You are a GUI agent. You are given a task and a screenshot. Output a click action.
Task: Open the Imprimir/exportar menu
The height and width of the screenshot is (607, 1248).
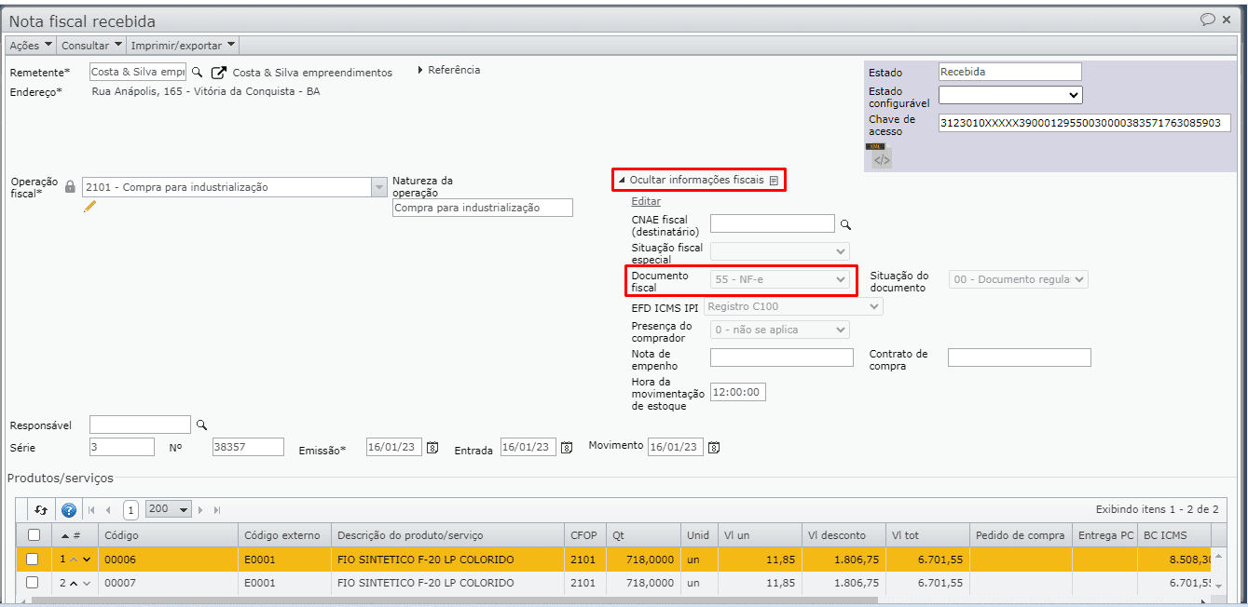click(x=183, y=45)
